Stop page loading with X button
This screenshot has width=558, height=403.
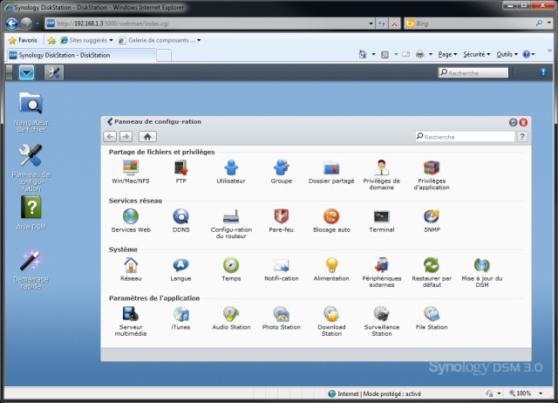394,24
